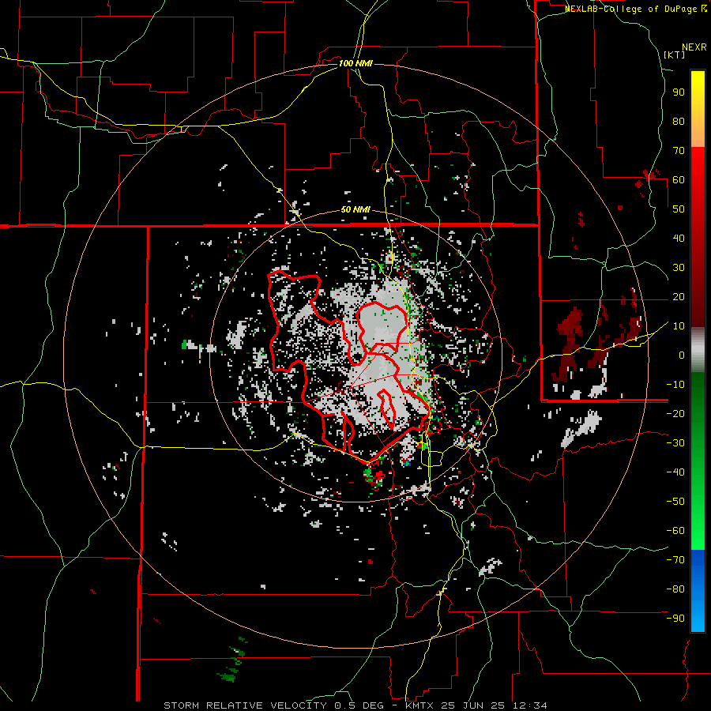Click the '[KT]' units label
Viewport: 711px width, 711px height.
coord(675,55)
